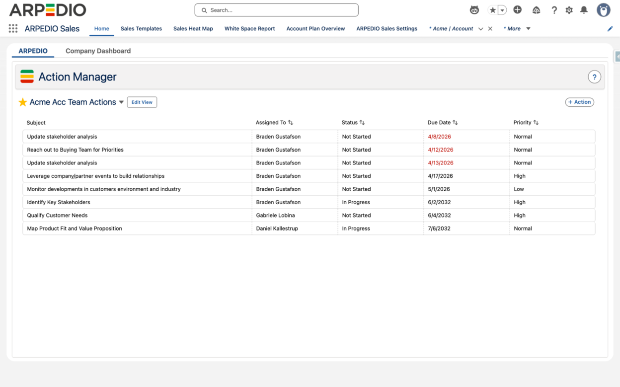This screenshot has width=620, height=387.
Task: Click in the global Search field
Action: click(276, 10)
